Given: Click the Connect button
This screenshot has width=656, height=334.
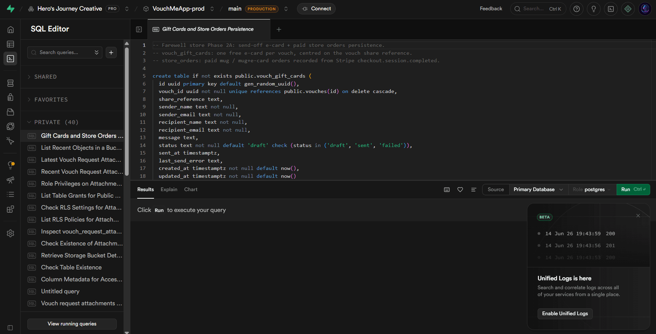Looking at the screenshot, I should pos(316,9).
